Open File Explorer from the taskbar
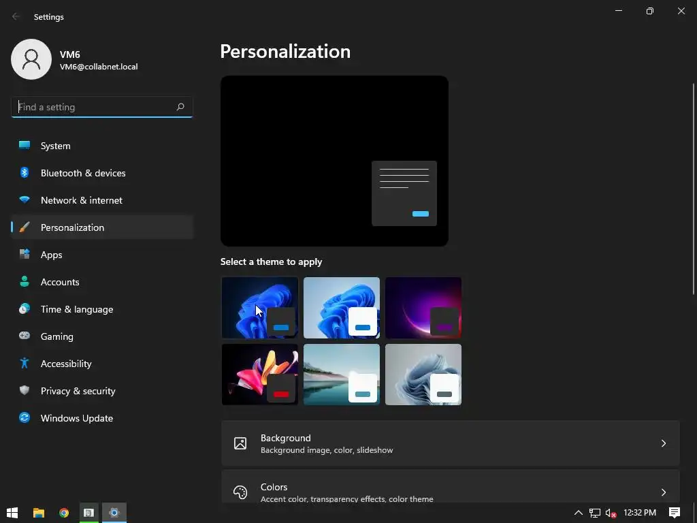Image resolution: width=697 pixels, height=523 pixels. 39,513
